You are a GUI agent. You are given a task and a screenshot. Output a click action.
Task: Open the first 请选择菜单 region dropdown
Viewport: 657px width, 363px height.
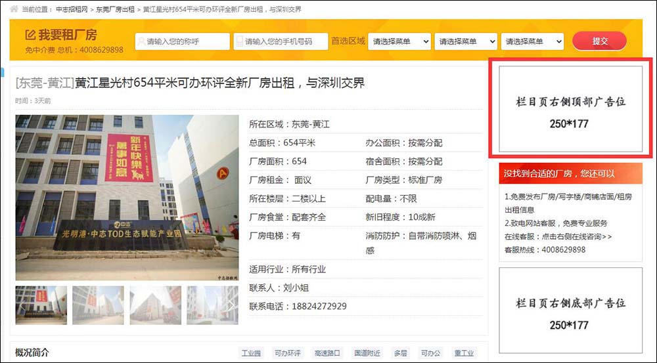(x=399, y=41)
